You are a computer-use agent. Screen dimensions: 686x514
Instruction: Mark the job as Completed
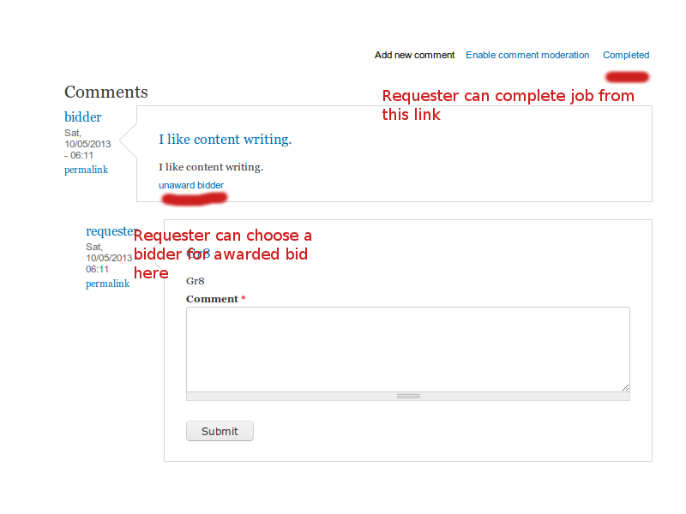click(x=626, y=55)
